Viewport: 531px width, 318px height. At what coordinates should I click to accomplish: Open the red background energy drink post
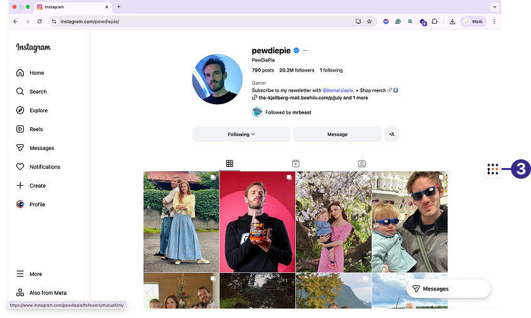click(x=258, y=222)
